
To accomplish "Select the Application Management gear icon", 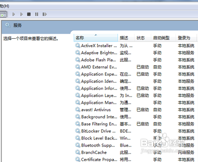I will click(78, 102).
